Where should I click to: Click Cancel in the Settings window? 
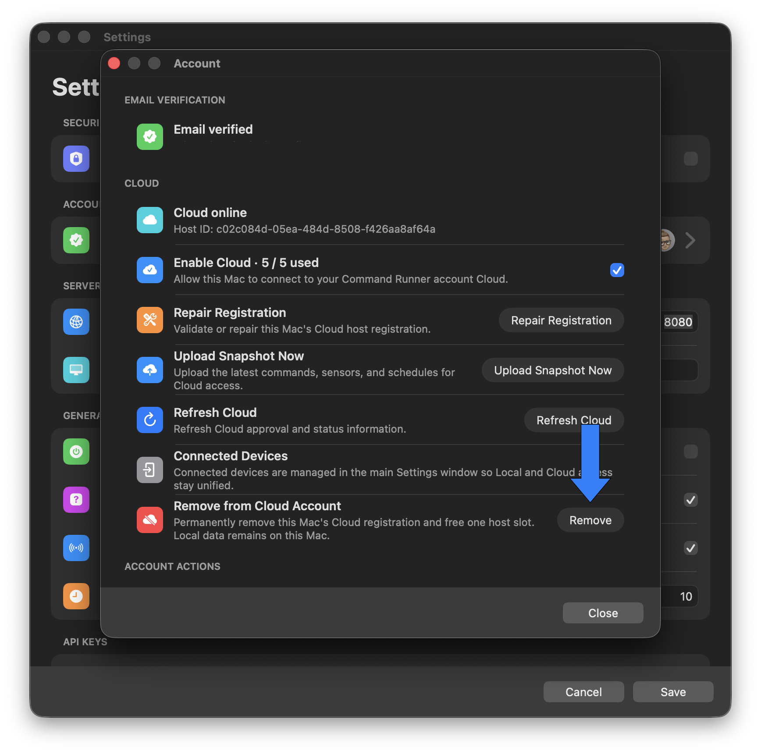pyautogui.click(x=584, y=692)
